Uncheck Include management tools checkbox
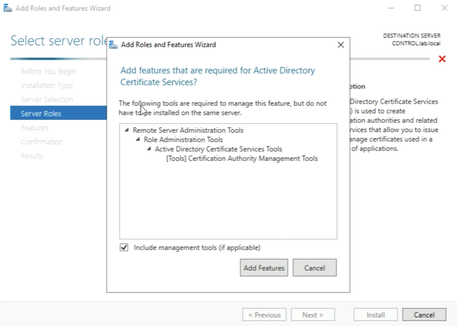 (124, 247)
